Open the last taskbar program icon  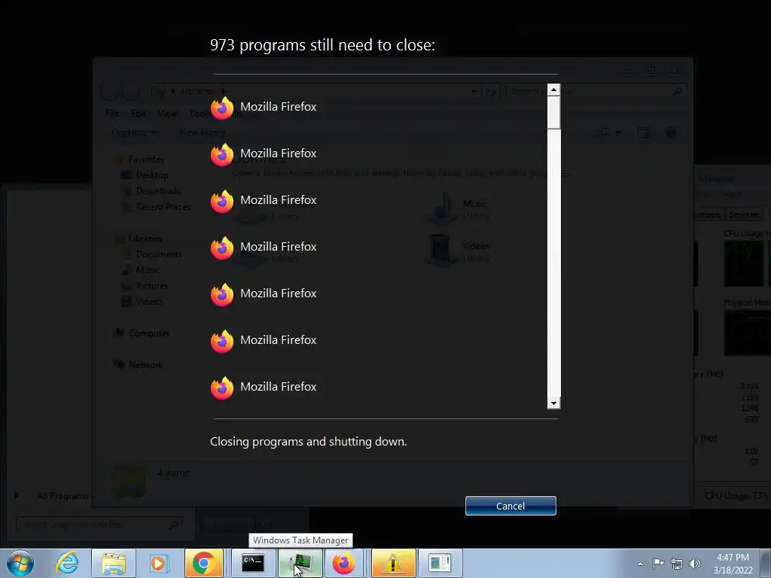[x=440, y=563]
